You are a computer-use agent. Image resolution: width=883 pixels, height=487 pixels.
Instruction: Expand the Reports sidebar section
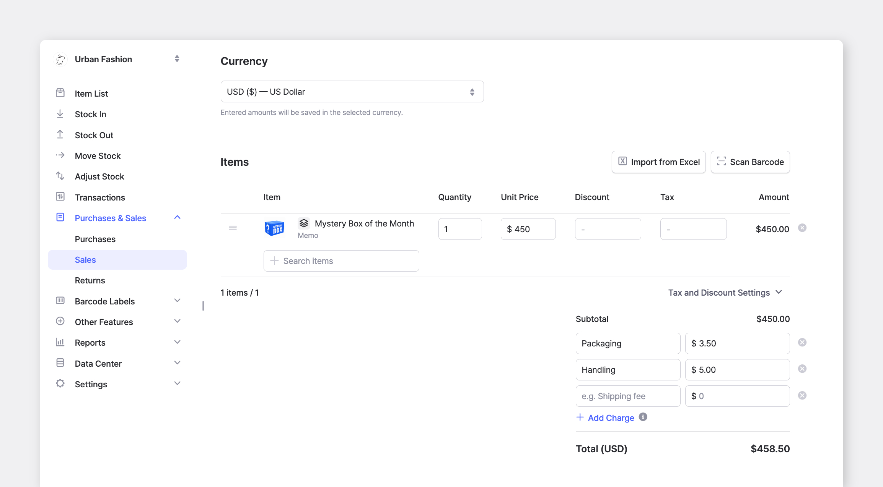117,343
